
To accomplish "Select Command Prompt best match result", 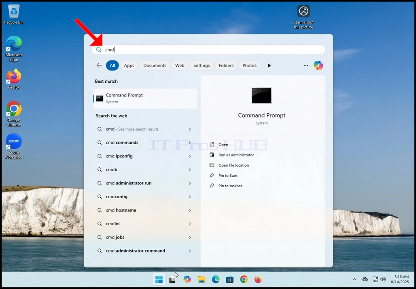I will coord(145,98).
